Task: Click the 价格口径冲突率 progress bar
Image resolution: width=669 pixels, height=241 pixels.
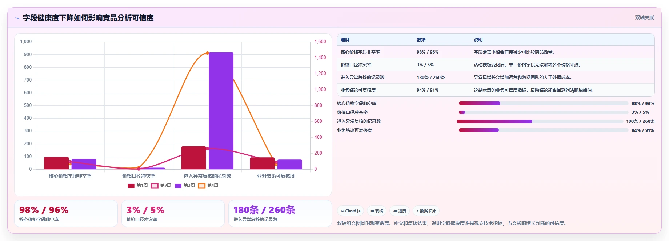Action: (544, 112)
